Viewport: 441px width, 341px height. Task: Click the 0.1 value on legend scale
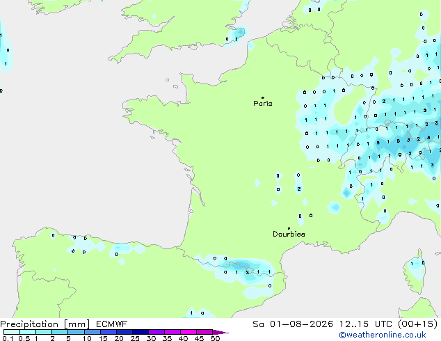point(8,338)
